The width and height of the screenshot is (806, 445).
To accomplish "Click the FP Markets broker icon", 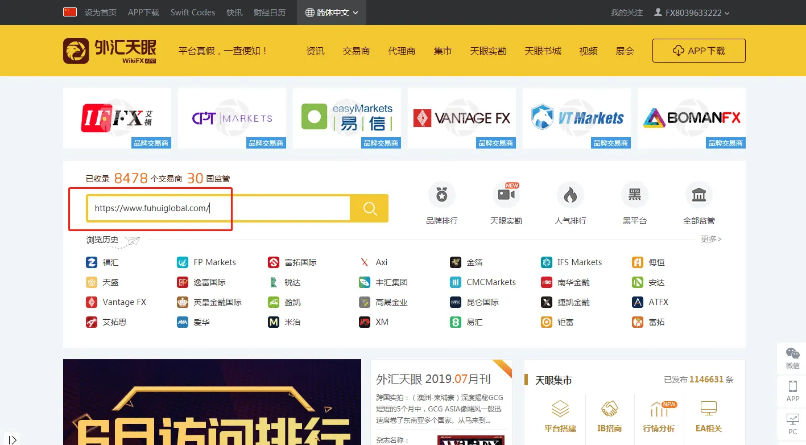I will 183,262.
